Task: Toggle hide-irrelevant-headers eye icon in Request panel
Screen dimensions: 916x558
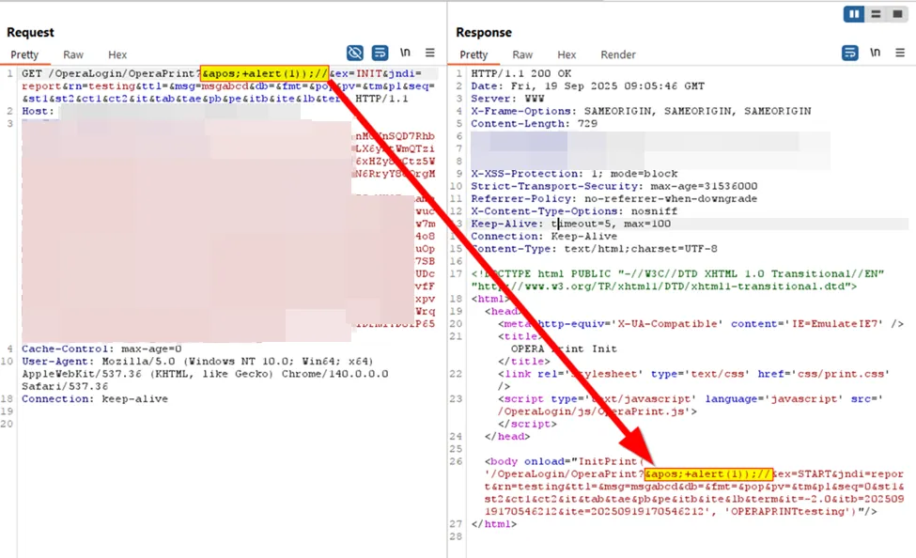Action: (x=355, y=53)
